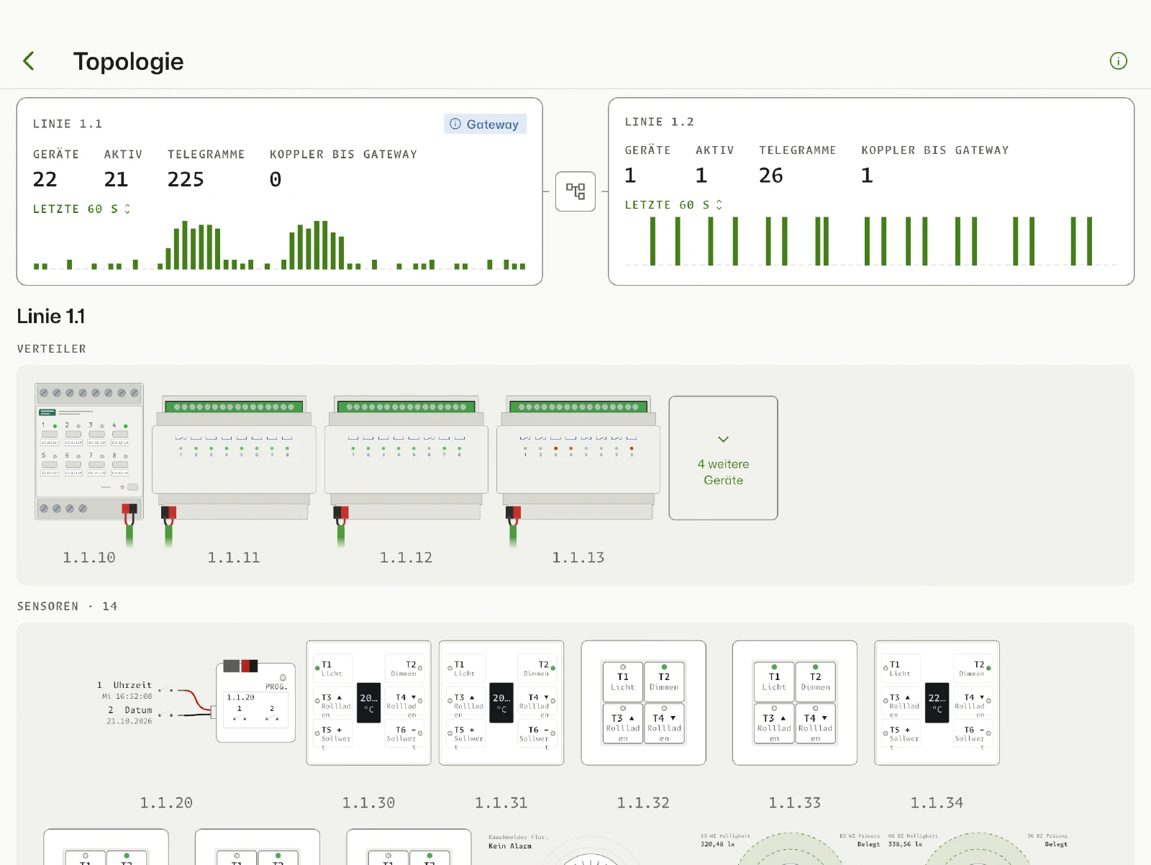This screenshot has height=865, width=1151.
Task: Open the info icon in the header
Action: pyautogui.click(x=1118, y=61)
